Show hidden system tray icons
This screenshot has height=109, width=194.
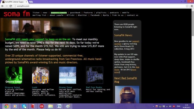(153, 106)
